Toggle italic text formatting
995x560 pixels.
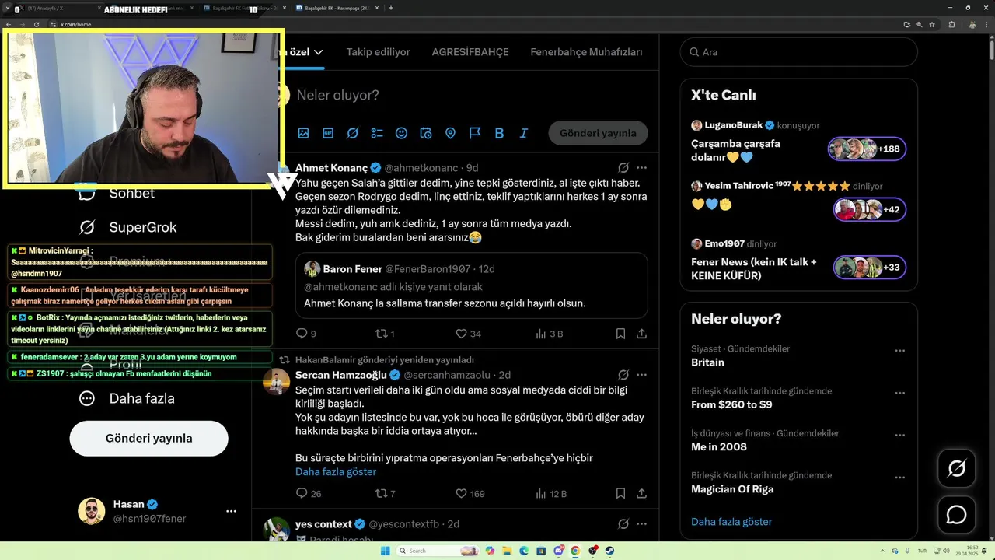[524, 133]
